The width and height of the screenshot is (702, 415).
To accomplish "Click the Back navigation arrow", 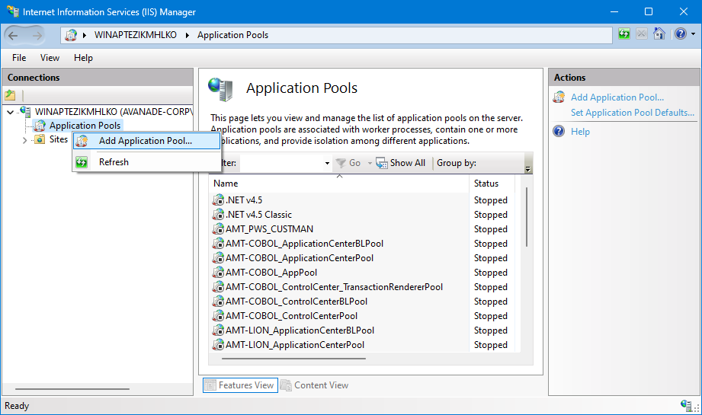I will (13, 35).
